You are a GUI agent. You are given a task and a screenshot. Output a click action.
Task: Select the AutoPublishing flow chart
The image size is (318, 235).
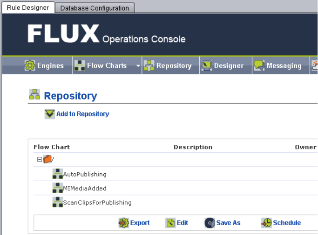(x=85, y=174)
